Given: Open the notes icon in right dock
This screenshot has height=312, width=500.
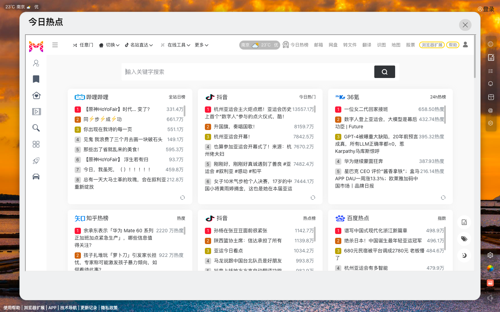Looking at the screenshot, I should pos(491,58).
